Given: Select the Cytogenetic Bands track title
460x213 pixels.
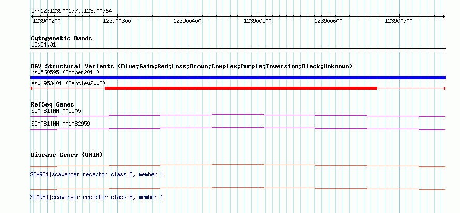Looking at the screenshot, I should (x=62, y=38).
